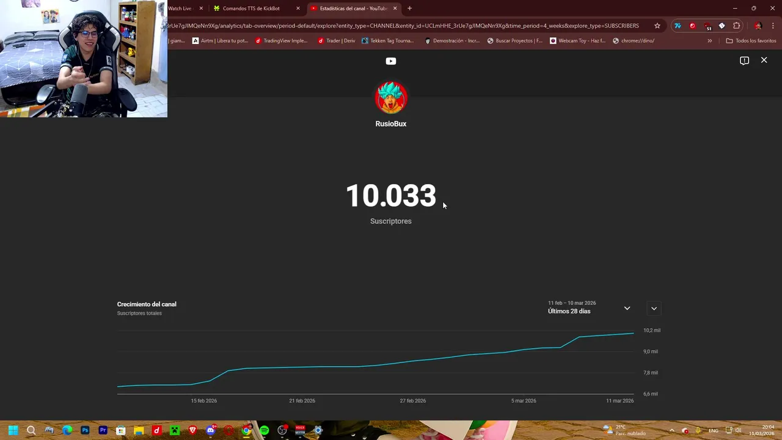
Task: Show hidden bookmarks with the double chevron
Action: point(709,41)
